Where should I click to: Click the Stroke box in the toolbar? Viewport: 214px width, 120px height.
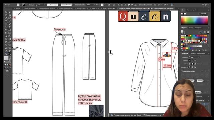point(9,61)
